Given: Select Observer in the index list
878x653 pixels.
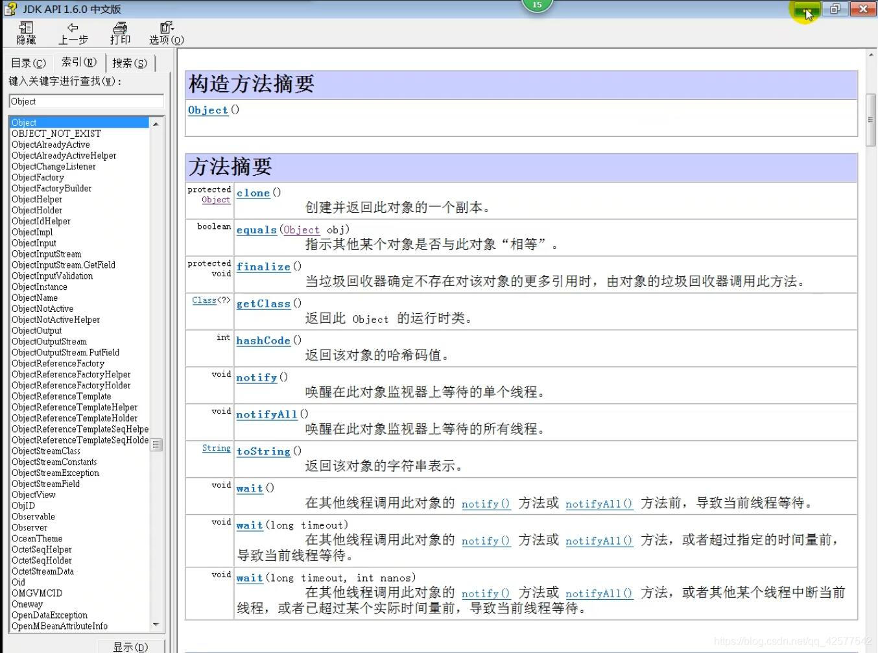Looking at the screenshot, I should tap(29, 528).
